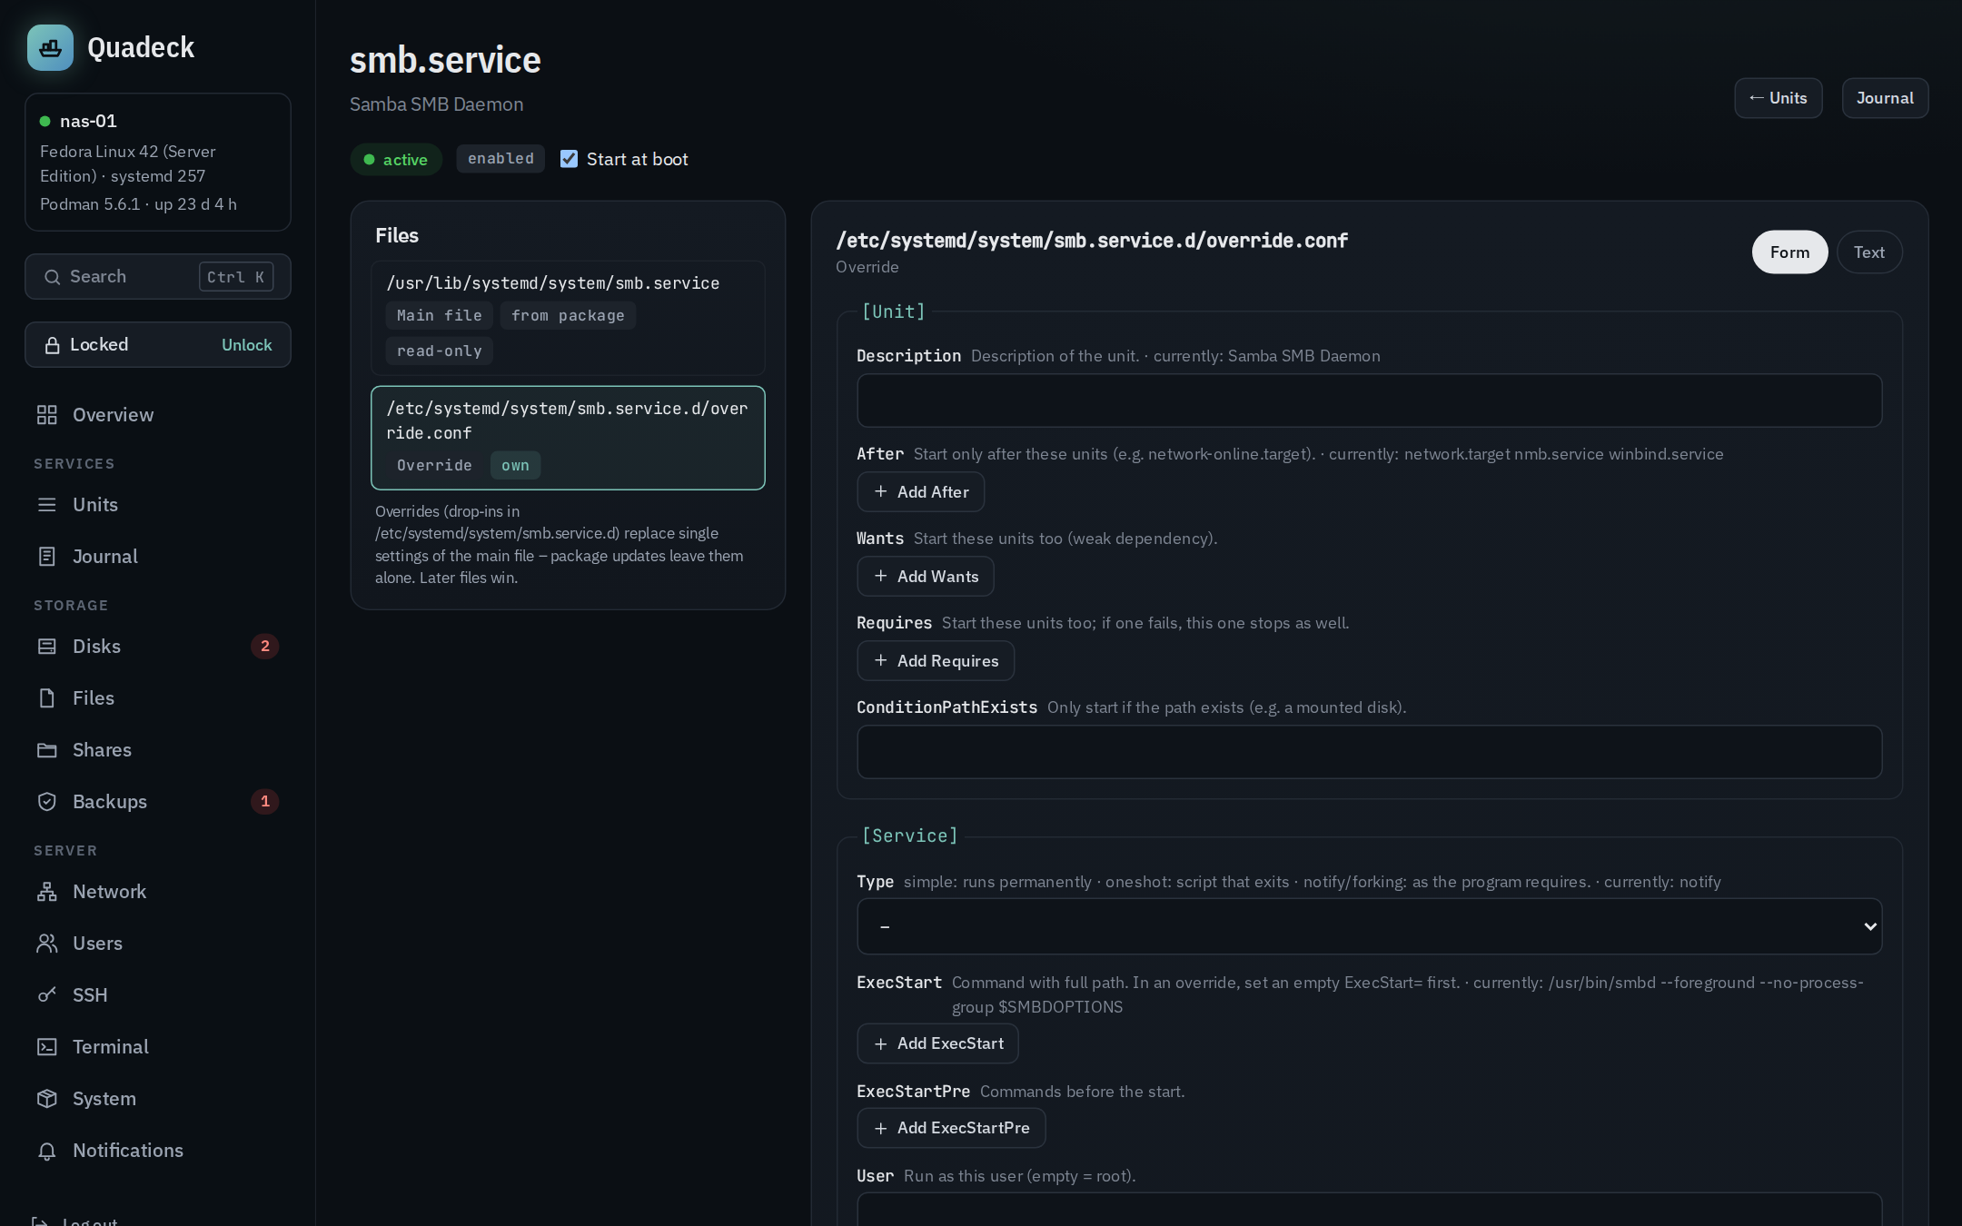Click the Terminal prompt icon
The width and height of the screenshot is (1962, 1226).
pos(47,1047)
